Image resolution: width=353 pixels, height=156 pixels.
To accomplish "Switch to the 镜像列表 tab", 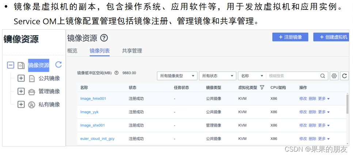I will click(x=99, y=51).
